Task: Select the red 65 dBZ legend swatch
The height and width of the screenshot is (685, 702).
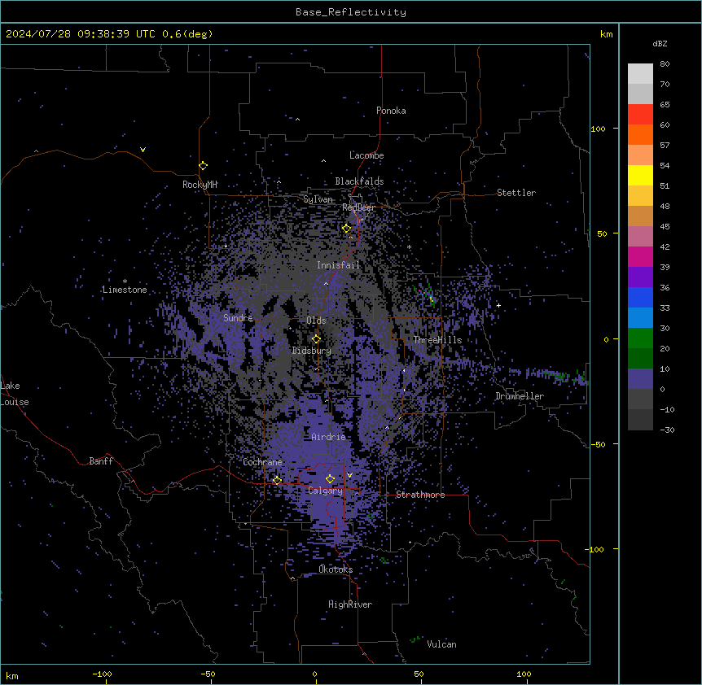Action: (x=640, y=115)
